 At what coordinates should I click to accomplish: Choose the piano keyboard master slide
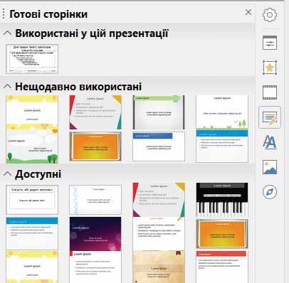(222, 200)
